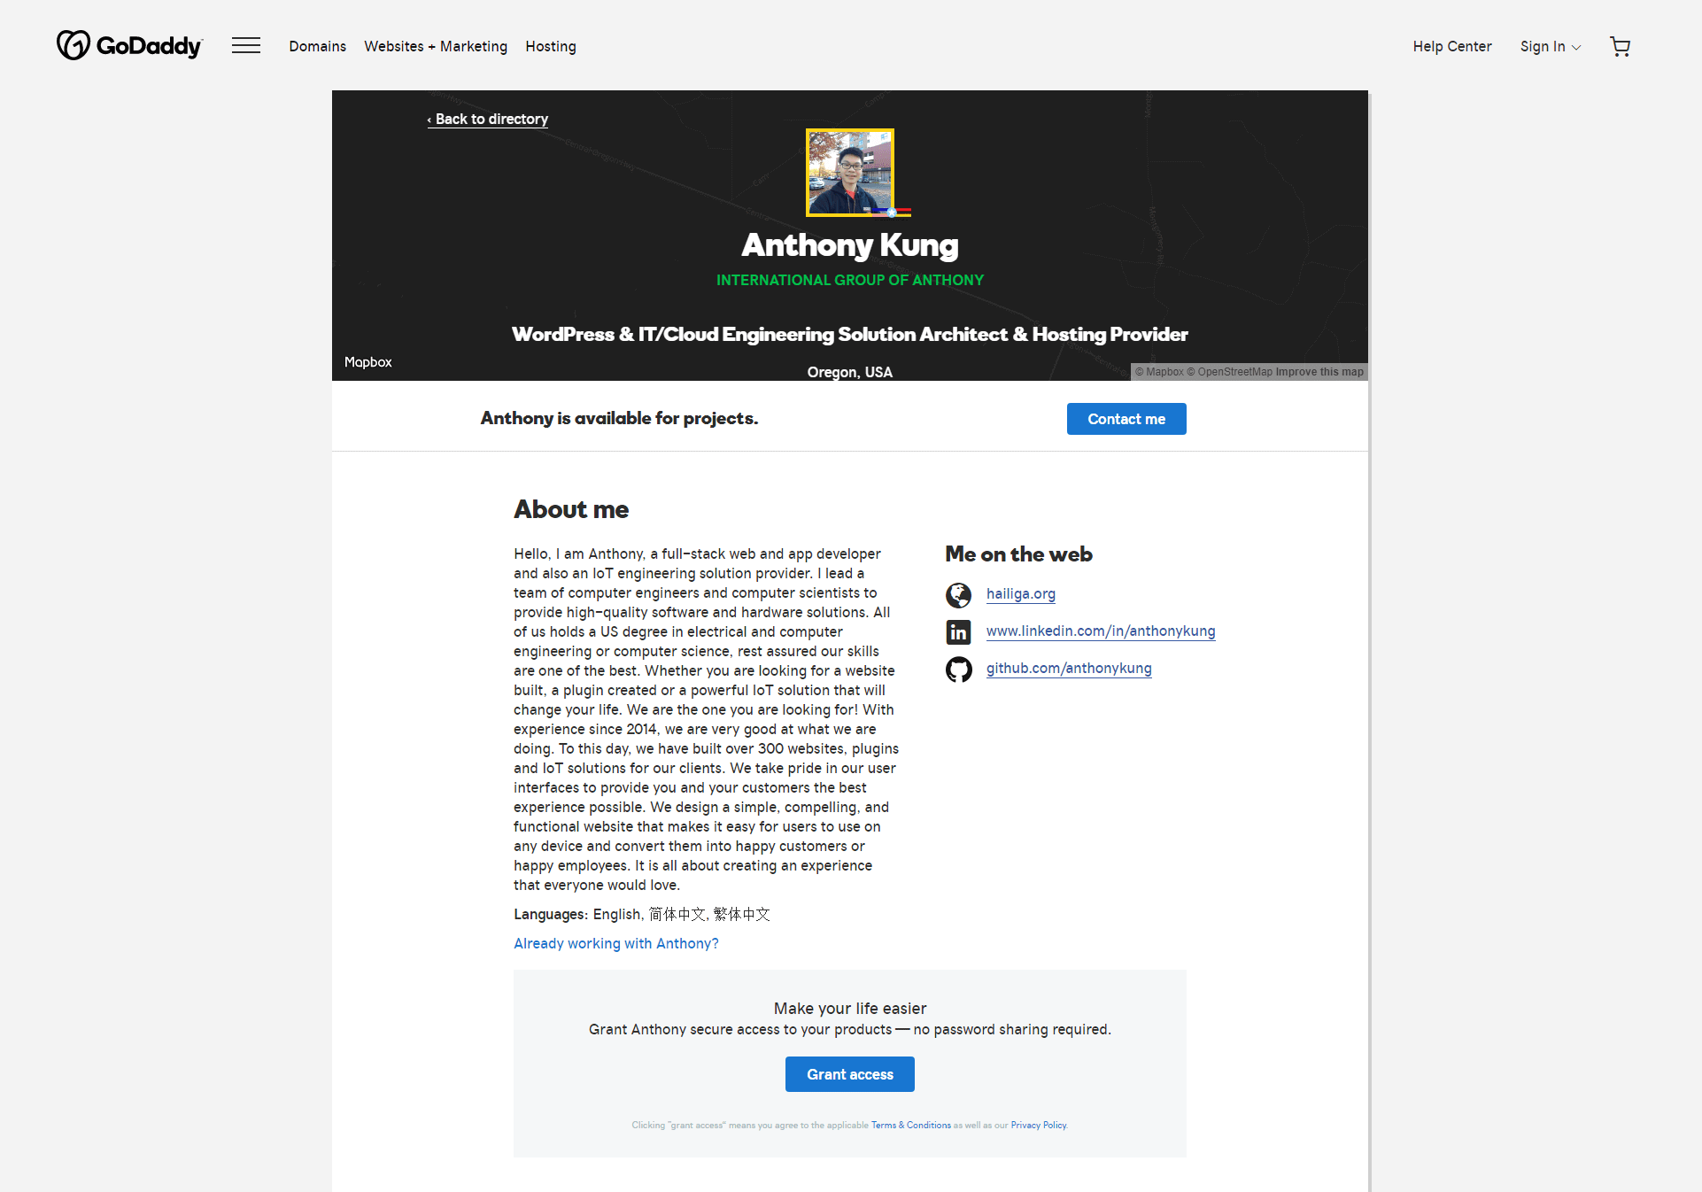Viewport: 1702px width, 1192px height.
Task: Open the hailiga.org link
Action: [x=1020, y=593]
